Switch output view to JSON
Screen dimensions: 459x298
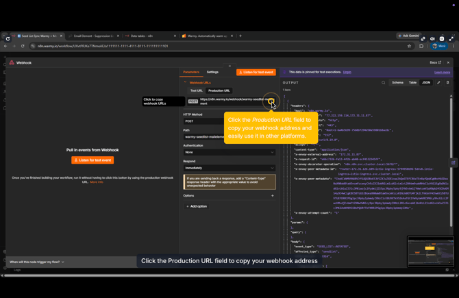pos(426,83)
